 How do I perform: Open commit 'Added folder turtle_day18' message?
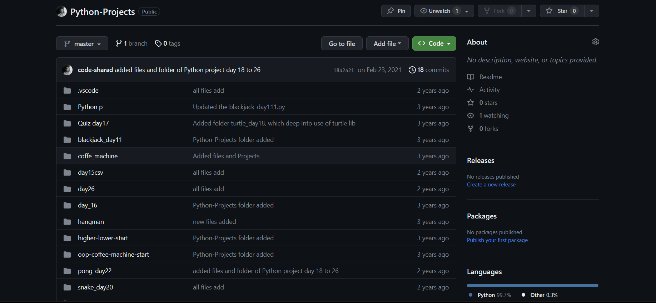click(274, 123)
